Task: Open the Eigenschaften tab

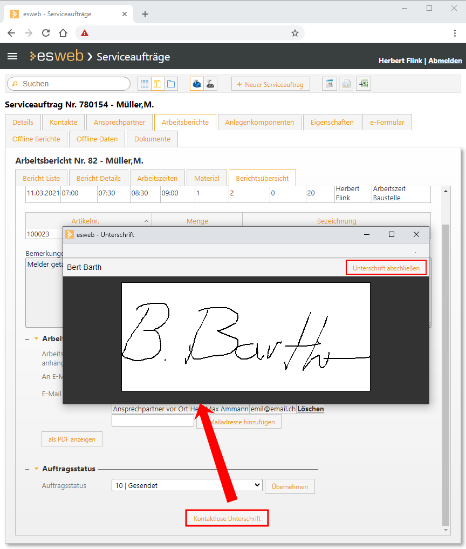Action: (332, 122)
